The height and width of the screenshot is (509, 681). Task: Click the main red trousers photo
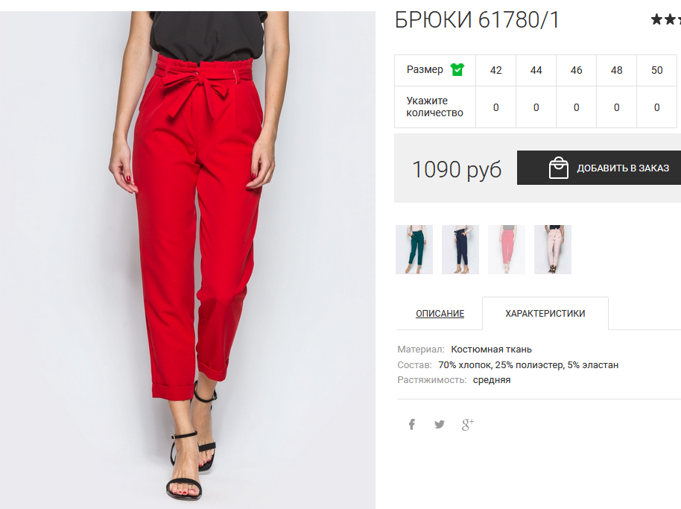pos(188,259)
